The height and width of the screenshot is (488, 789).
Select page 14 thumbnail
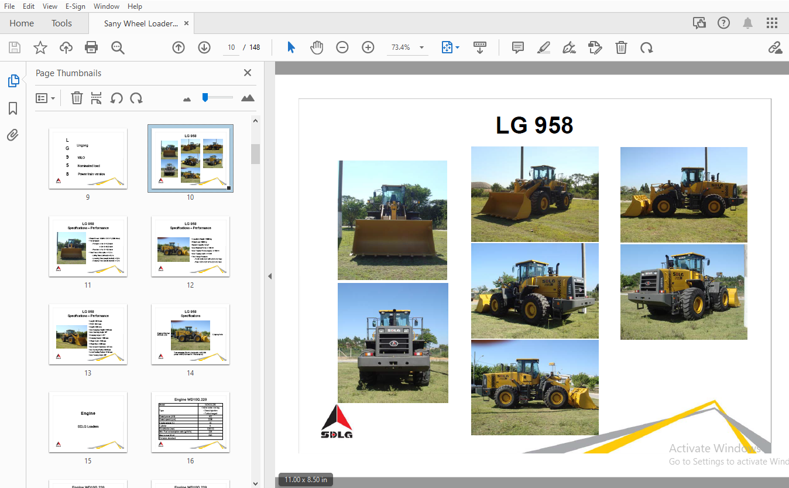[190, 334]
